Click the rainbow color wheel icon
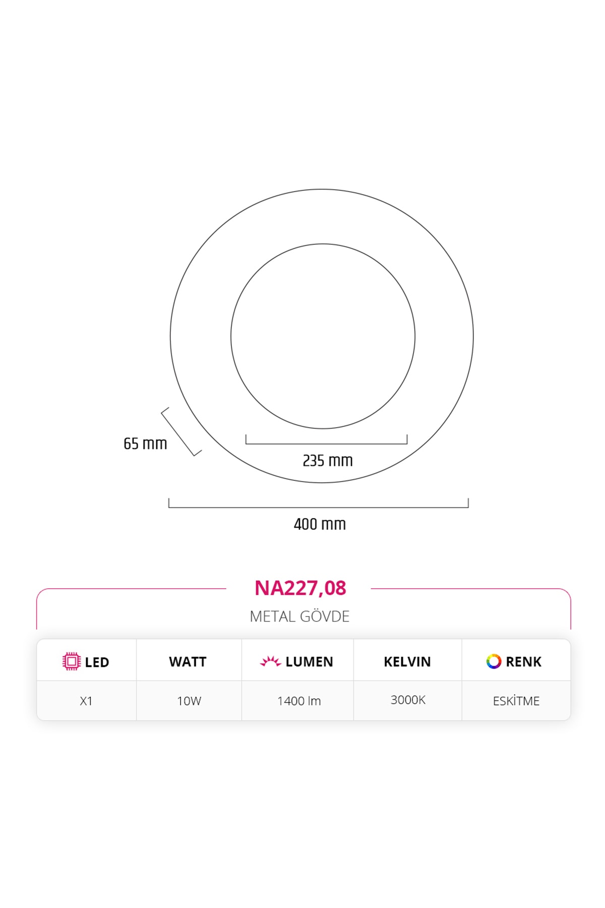The image size is (605, 908). (x=494, y=661)
